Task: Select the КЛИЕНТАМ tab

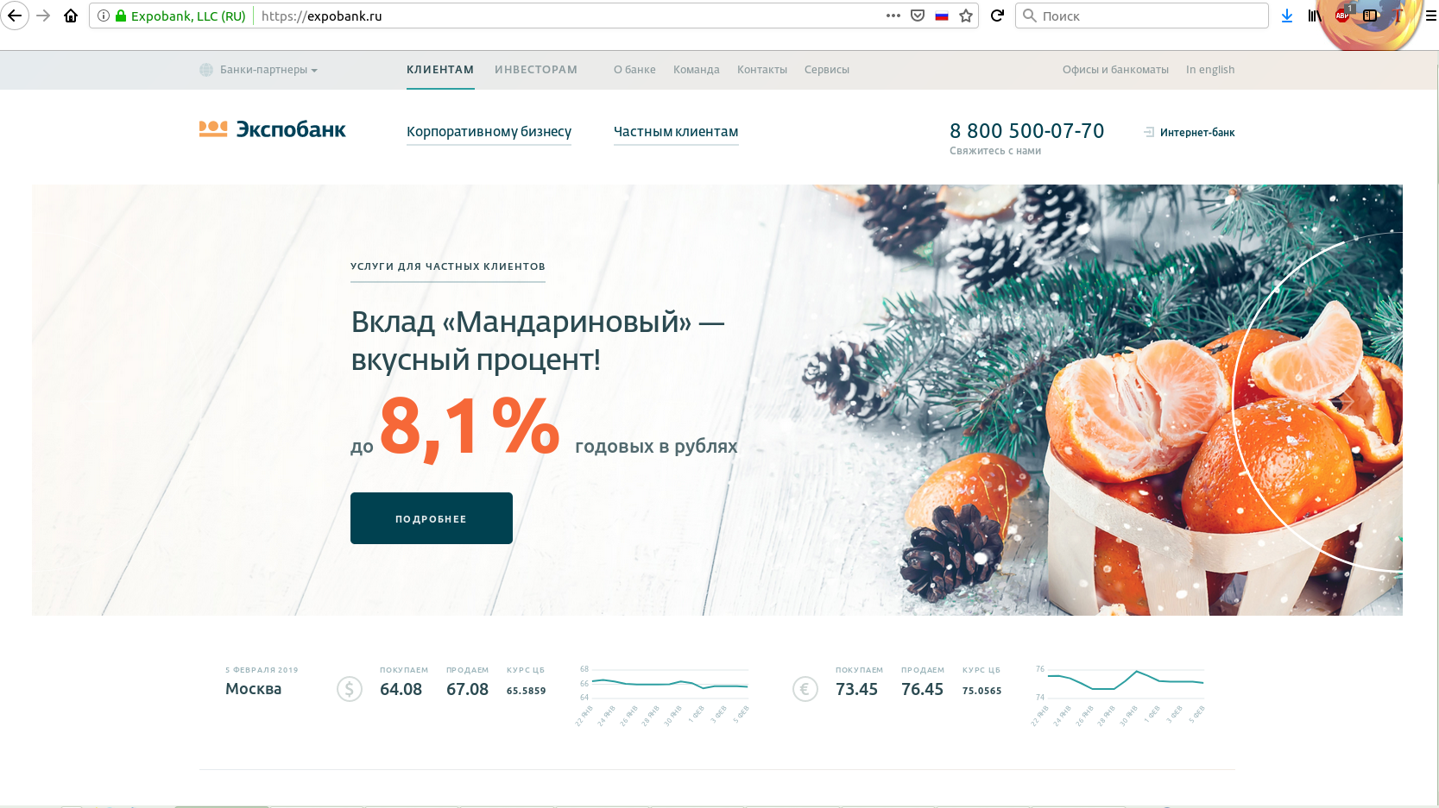Action: 440,70
